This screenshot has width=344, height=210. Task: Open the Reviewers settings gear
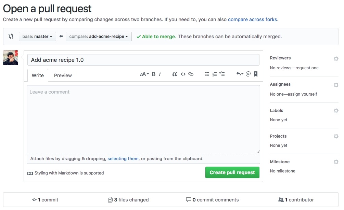[x=336, y=58]
